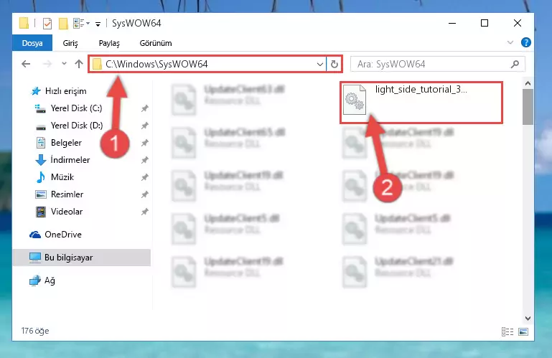Click the light_side_tutorial DLL gear icon

click(355, 100)
